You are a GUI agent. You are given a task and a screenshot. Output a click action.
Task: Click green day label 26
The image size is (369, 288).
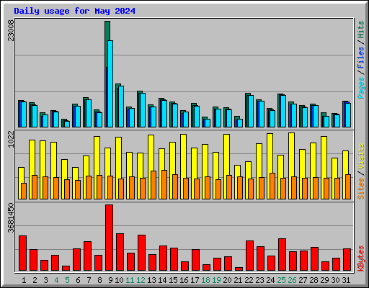(x=292, y=280)
